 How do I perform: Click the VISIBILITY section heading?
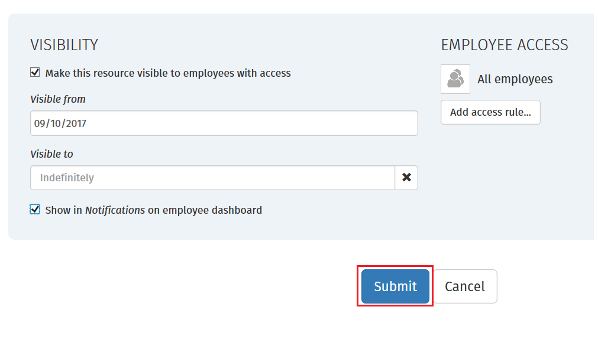coord(64,45)
